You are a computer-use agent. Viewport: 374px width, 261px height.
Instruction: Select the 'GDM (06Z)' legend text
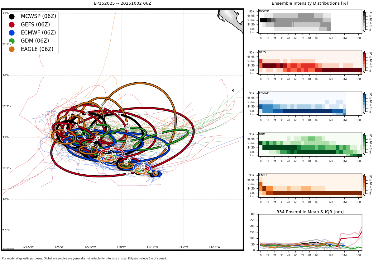pyautogui.click(x=35, y=41)
